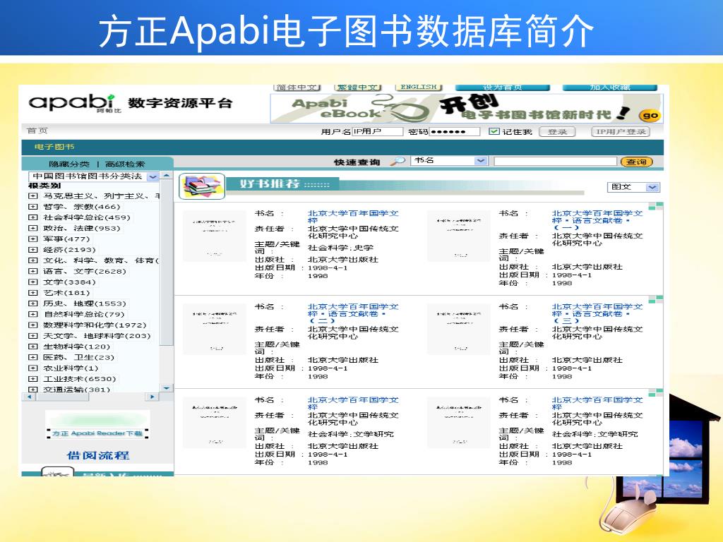Click 高级检索 link
This screenshot has height=542, width=723.
point(125,164)
